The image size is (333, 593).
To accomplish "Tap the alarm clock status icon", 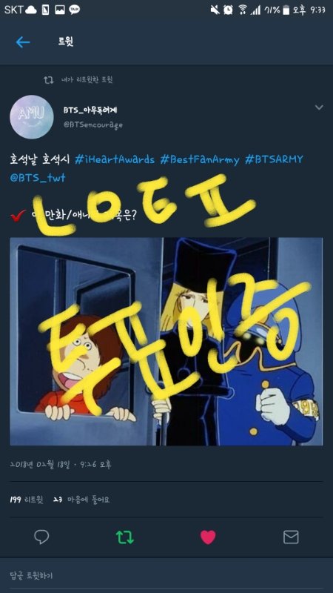I will point(228,10).
